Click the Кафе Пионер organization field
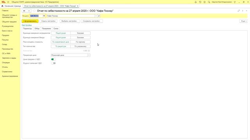The height and width of the screenshot is (140, 250). [x=71, y=16]
